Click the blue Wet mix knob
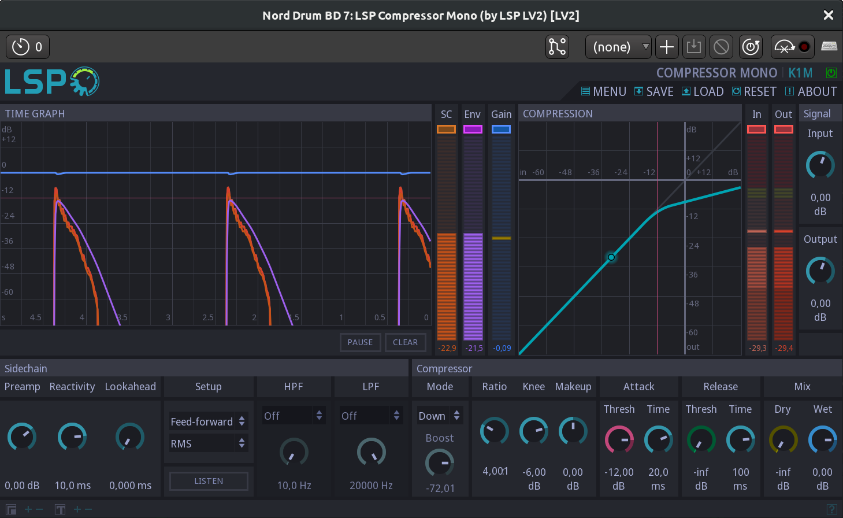This screenshot has height=518, width=843. pos(822,440)
